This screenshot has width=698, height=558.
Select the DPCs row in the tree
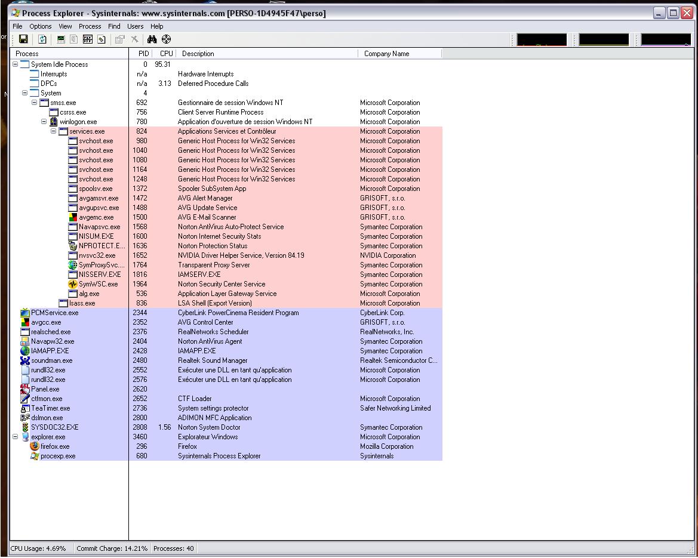pyautogui.click(x=226, y=84)
